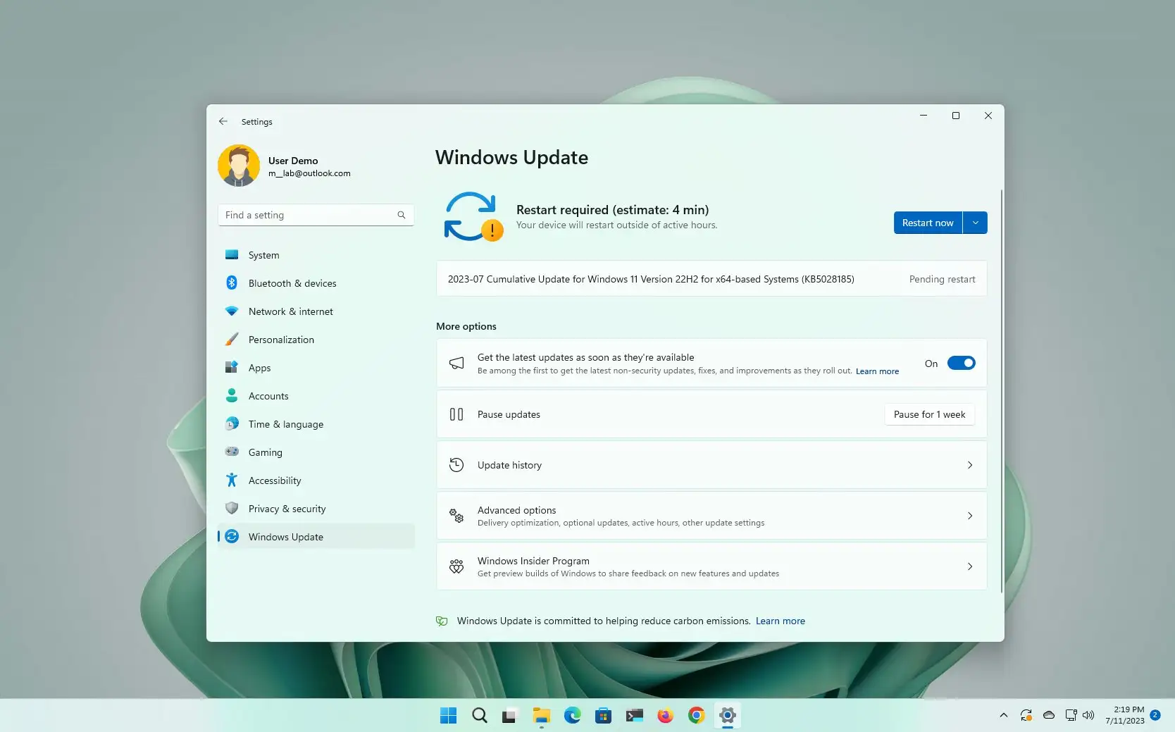1175x732 pixels.
Task: Click the Gaming controller icon
Action: (231, 452)
